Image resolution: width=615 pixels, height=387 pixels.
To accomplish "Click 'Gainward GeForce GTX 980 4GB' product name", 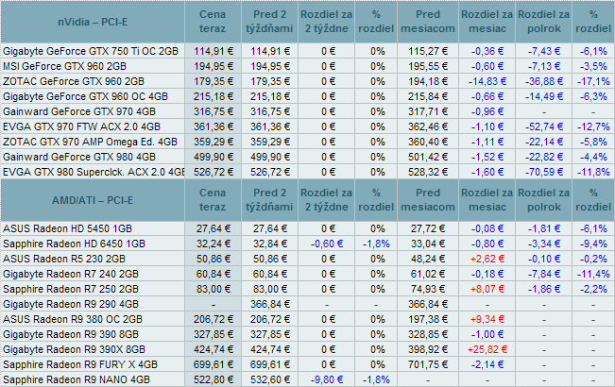I will point(79,157).
